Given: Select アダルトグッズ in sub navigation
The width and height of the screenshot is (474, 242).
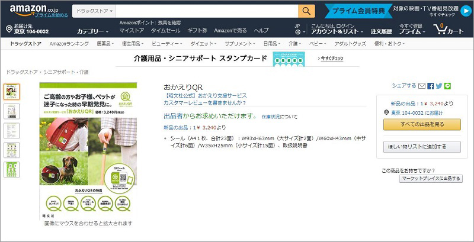Looking at the screenshot, I should (350, 44).
